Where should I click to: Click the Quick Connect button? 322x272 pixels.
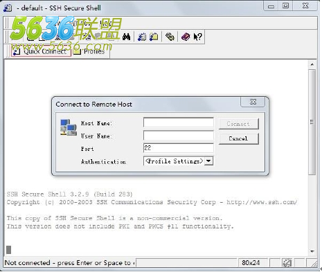(41, 51)
